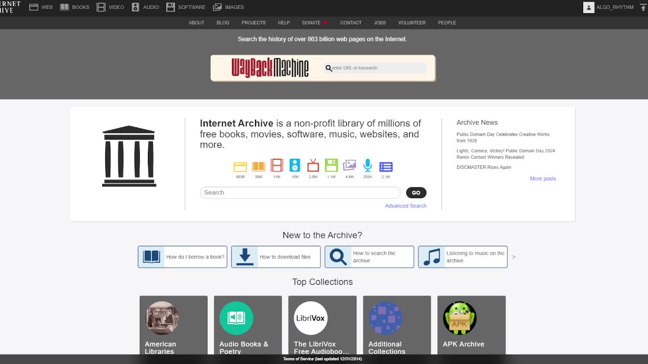
Task: Open Terms of Service footer text
Action: (322, 359)
